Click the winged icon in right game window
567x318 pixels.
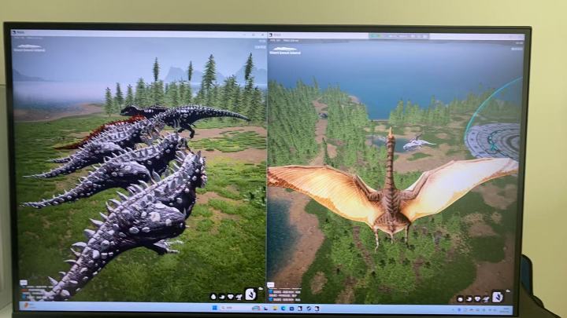[x=486, y=299]
